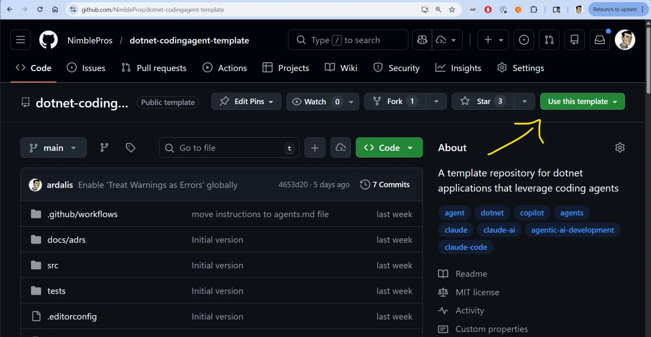Open the Actions tab
Viewport: 651px width, 337px height.
click(x=225, y=68)
